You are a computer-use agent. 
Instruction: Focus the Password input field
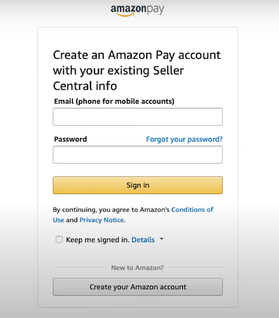tap(138, 154)
